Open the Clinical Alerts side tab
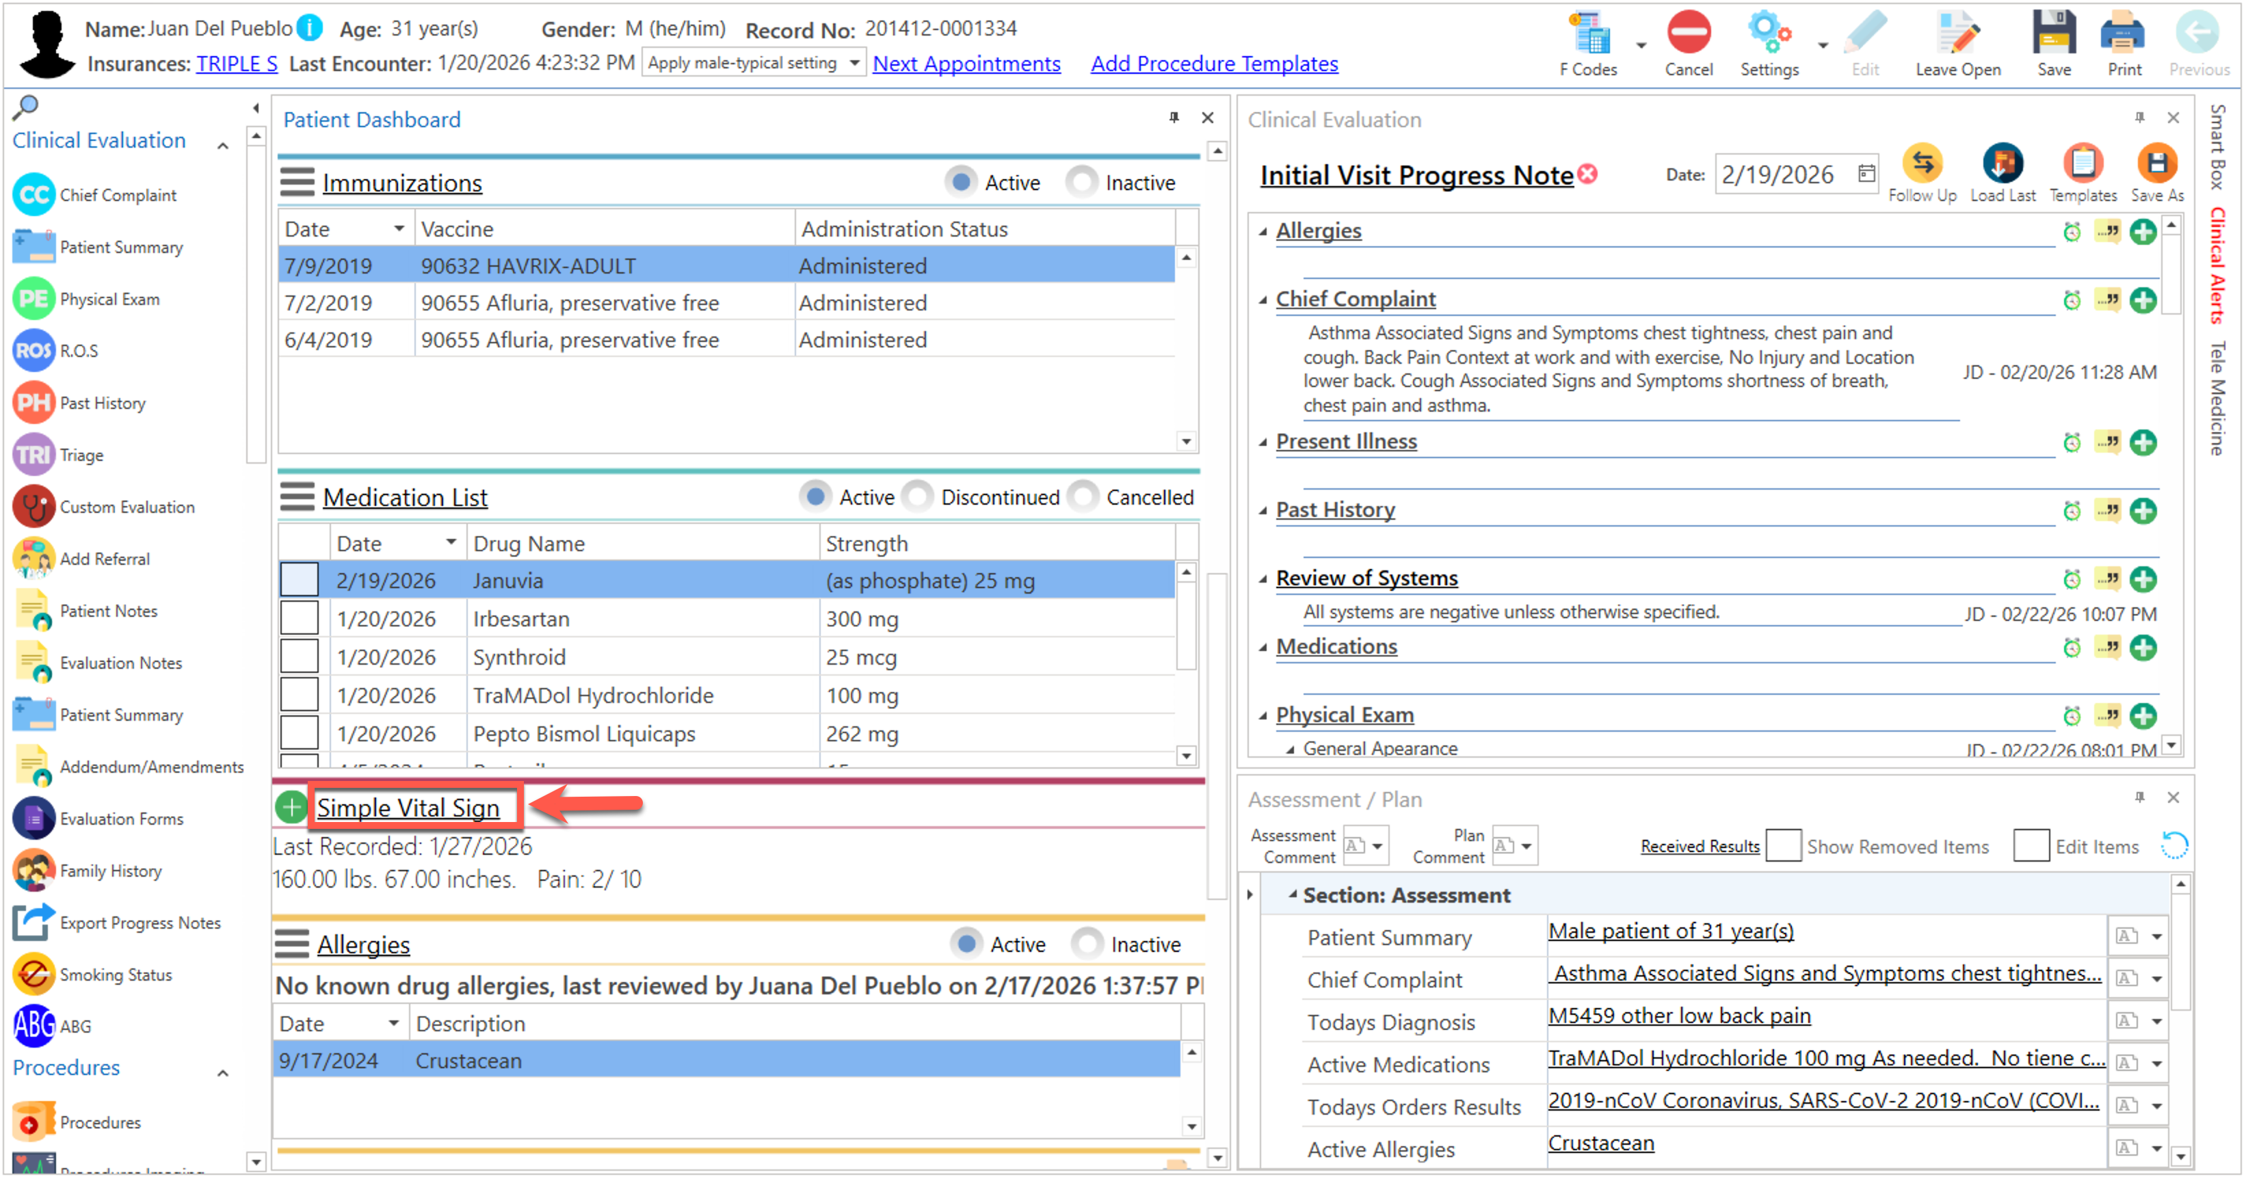 tap(2217, 266)
